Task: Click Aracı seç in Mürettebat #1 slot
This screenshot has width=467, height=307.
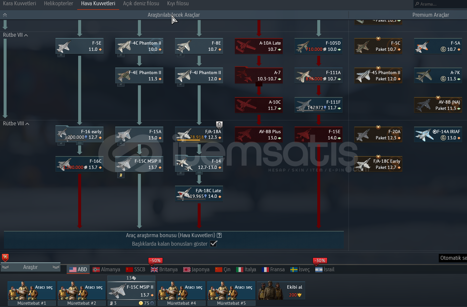Action: click(32, 291)
